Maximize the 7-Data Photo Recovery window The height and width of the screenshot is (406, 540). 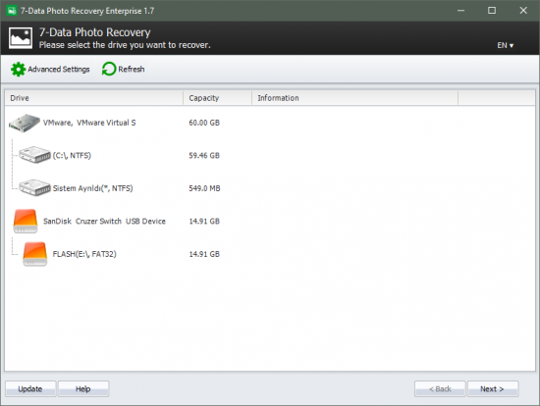click(x=492, y=11)
